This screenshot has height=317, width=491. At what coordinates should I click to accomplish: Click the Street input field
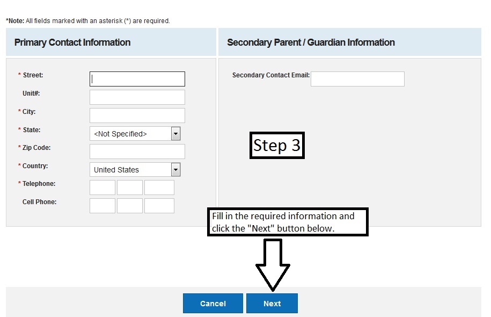[137, 79]
